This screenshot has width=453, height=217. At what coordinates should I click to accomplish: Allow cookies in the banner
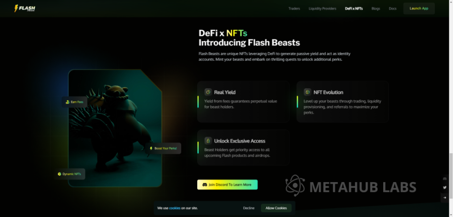(276, 208)
